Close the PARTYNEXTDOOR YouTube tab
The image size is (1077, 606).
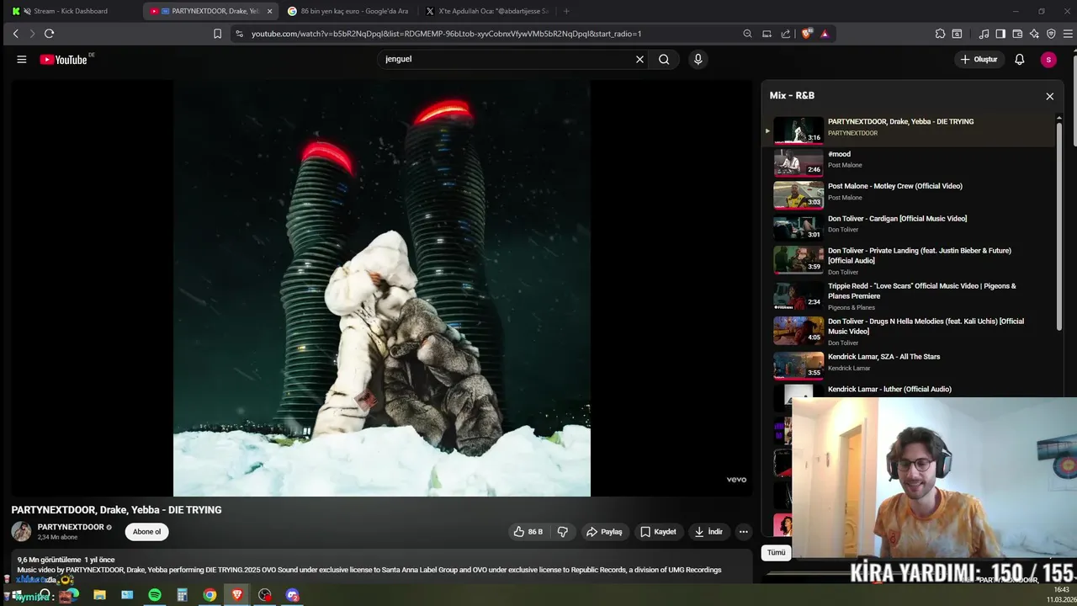(269, 11)
